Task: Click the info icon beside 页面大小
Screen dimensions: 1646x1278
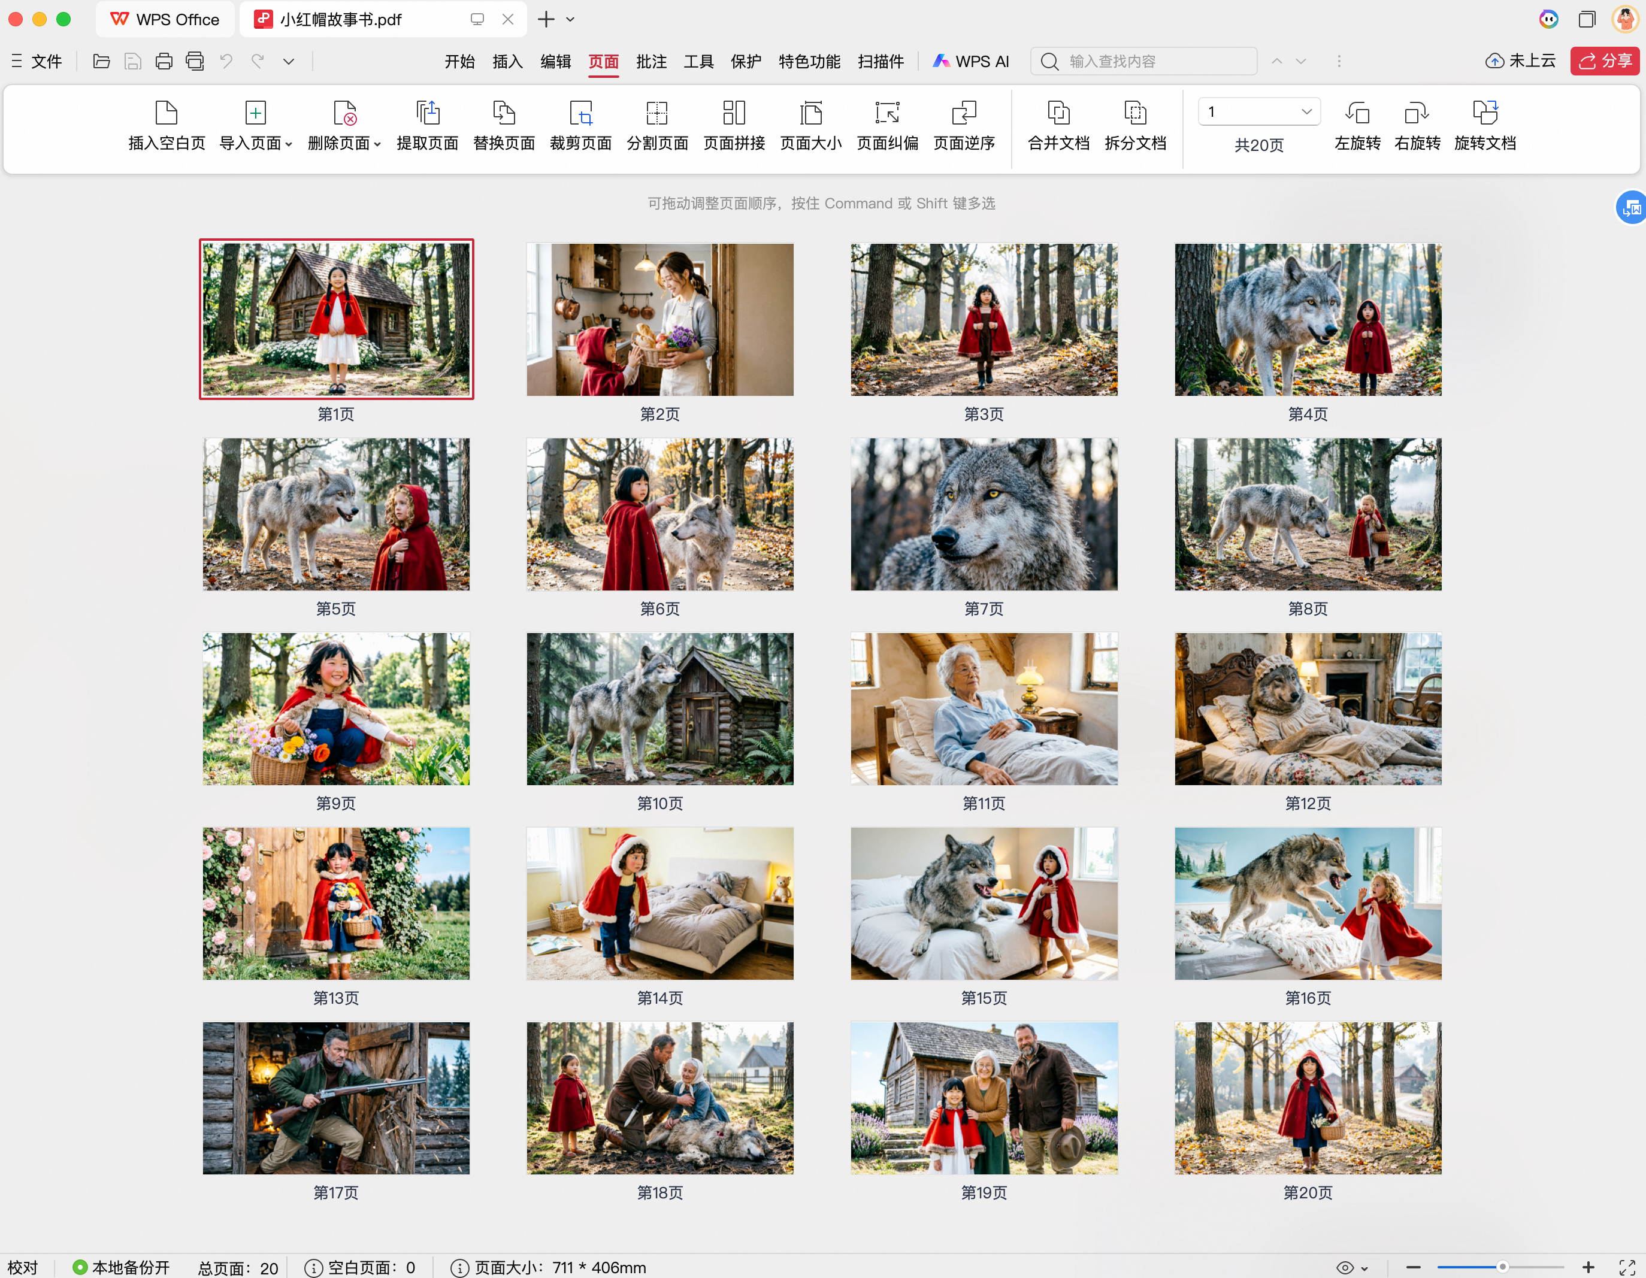Action: tap(459, 1267)
